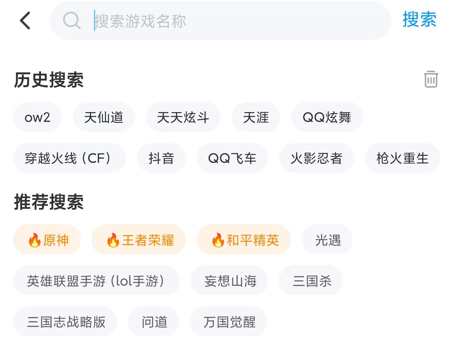This screenshot has height=341, width=454.
Task: Choose 光遇 from recommended searches
Action: click(x=327, y=240)
